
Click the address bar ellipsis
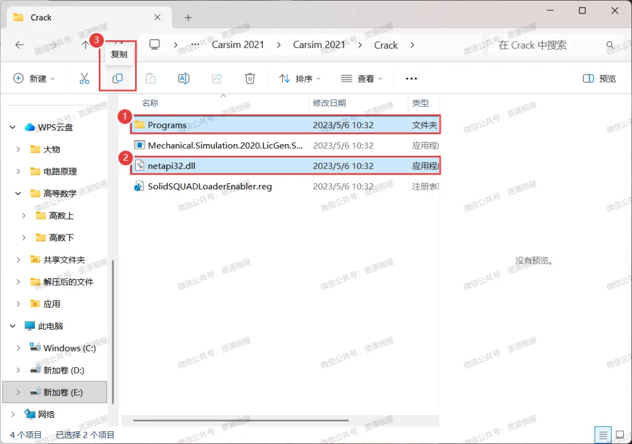(x=195, y=45)
